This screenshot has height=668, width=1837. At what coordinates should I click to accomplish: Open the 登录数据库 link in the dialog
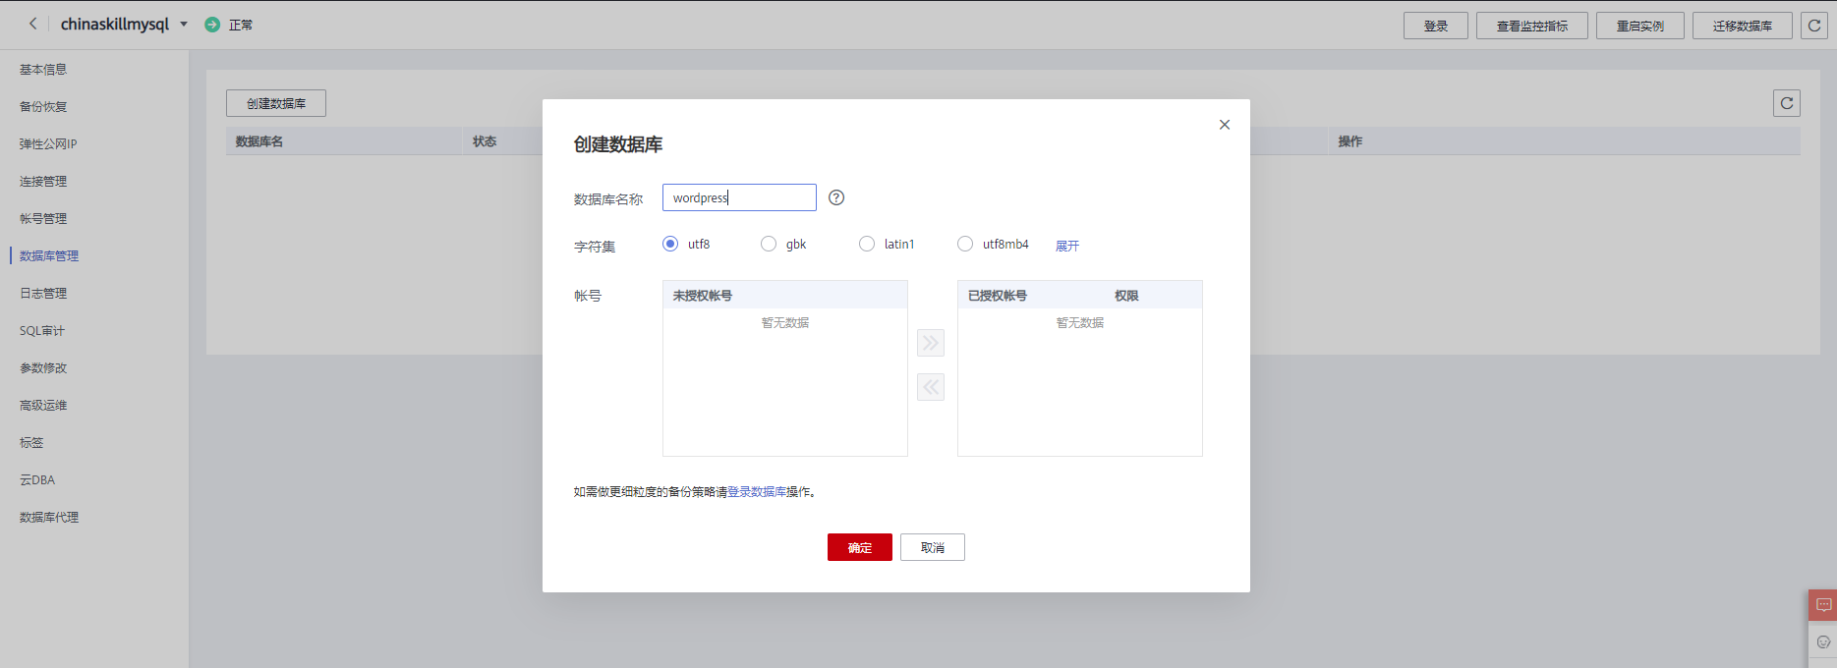[757, 492]
